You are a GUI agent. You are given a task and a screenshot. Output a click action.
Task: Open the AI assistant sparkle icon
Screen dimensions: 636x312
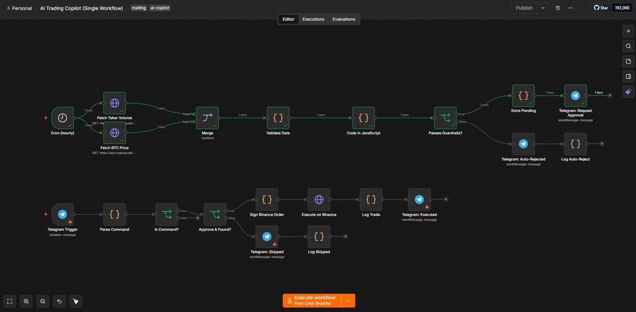point(628,91)
